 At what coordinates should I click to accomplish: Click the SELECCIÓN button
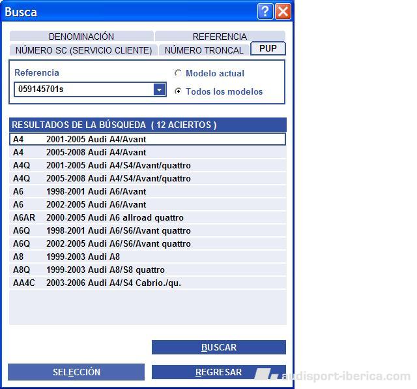click(76, 372)
